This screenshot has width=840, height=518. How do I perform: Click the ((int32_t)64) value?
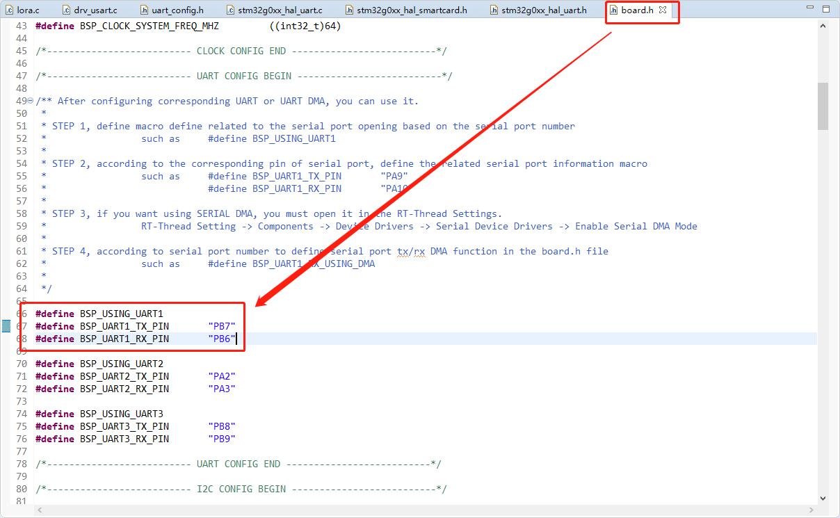click(305, 26)
